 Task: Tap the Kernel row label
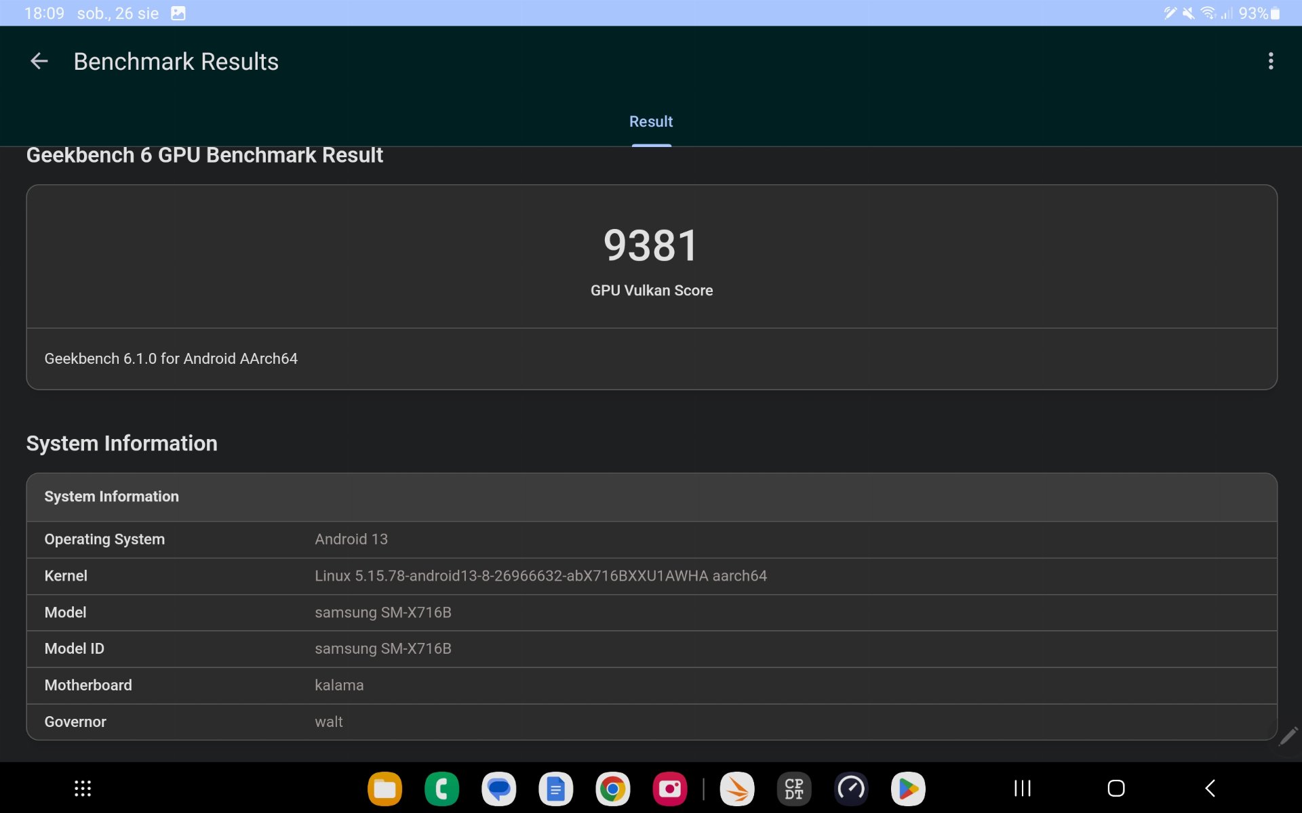coord(66,576)
